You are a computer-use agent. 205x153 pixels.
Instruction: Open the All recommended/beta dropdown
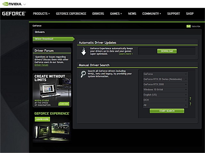(x=165, y=105)
